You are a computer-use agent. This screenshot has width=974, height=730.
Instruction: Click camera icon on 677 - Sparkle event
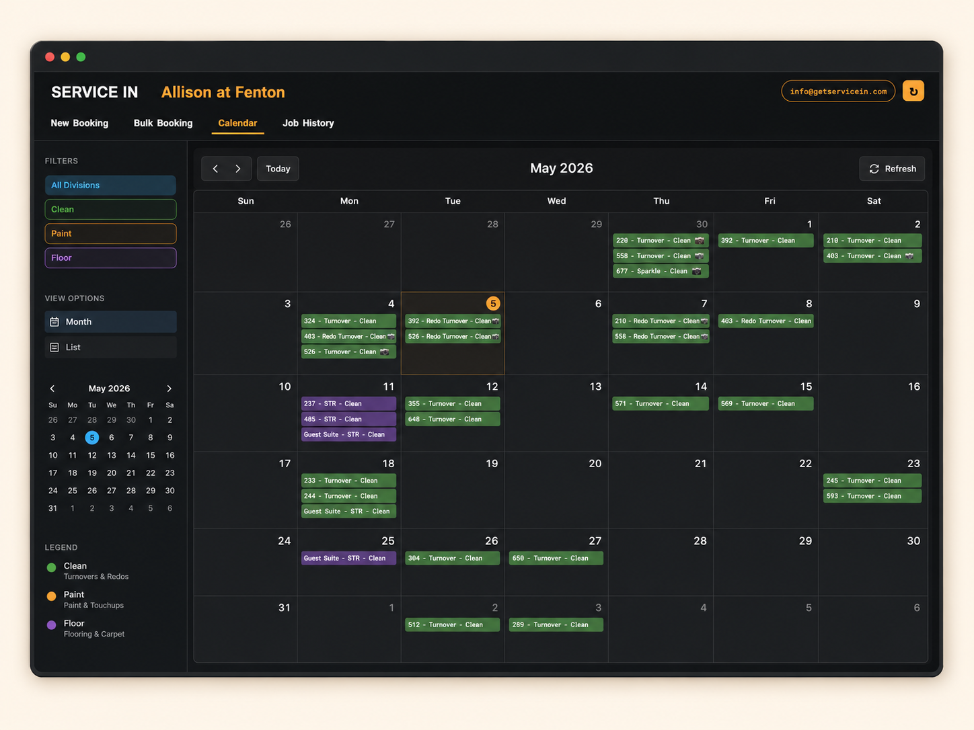pos(696,272)
